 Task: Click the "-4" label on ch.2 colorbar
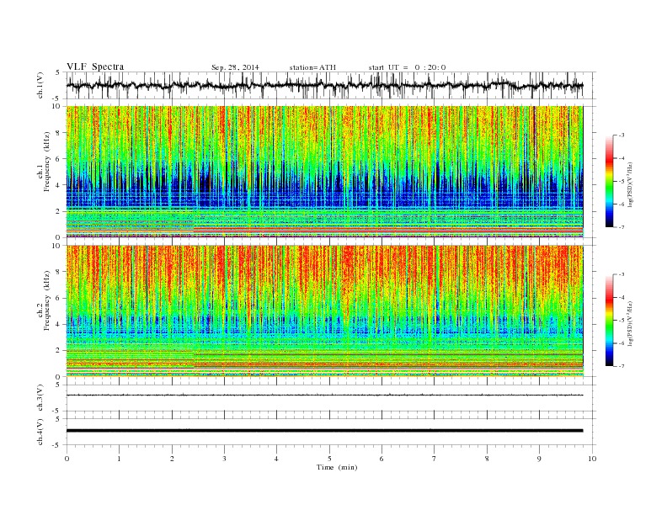click(x=622, y=297)
